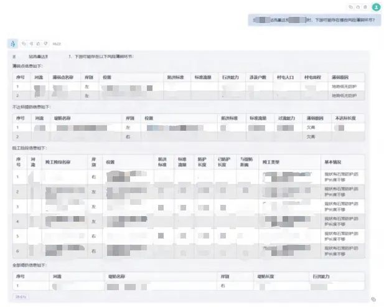The height and width of the screenshot is (307, 384).
Task: Click the AI assistant logo icon
Action: 12,44
